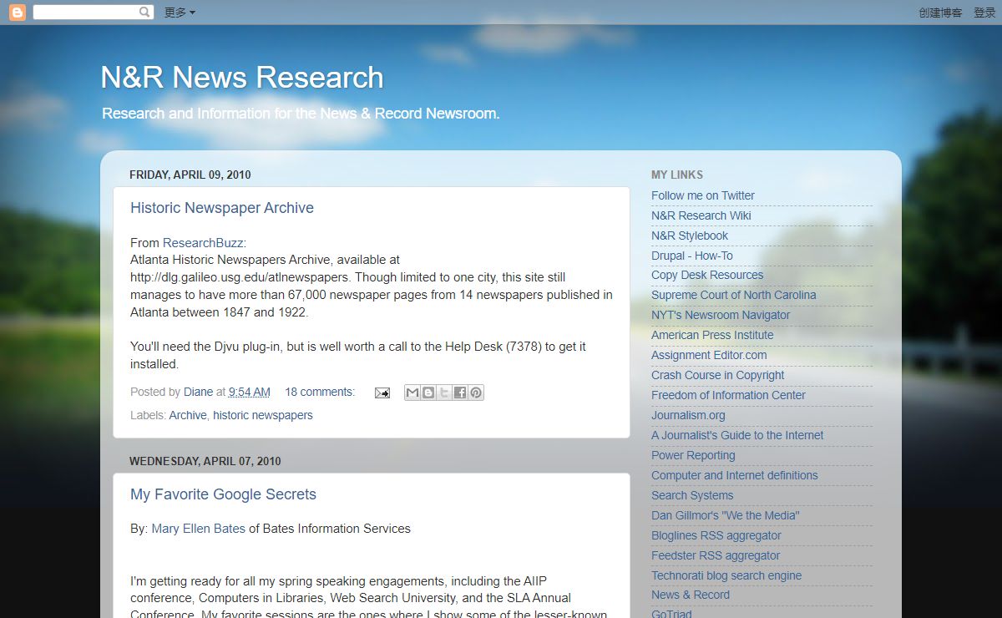Click 登录 sign-in link
The height and width of the screenshot is (618, 1002).
coord(984,13)
